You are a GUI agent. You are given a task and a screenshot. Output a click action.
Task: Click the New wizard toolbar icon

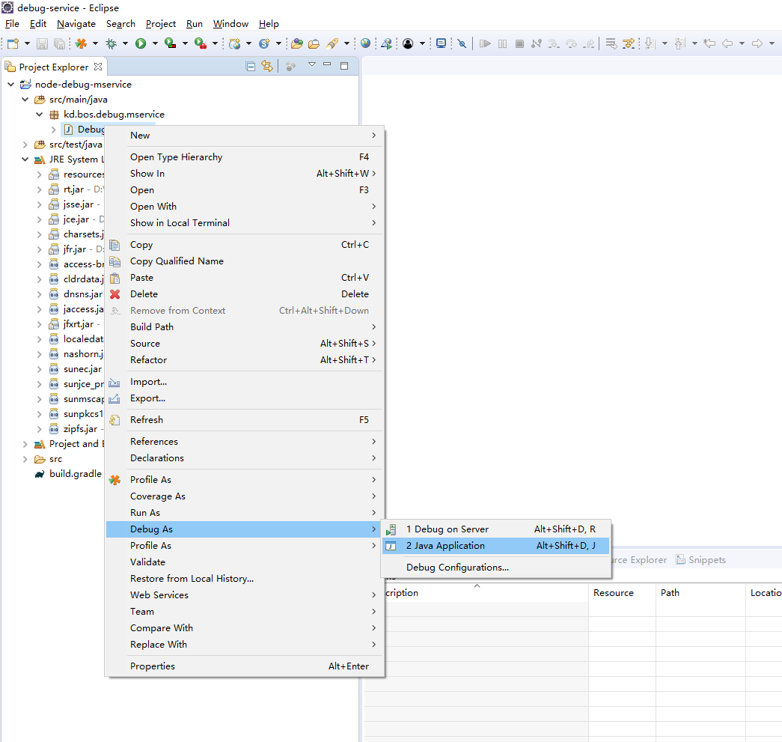(13, 44)
